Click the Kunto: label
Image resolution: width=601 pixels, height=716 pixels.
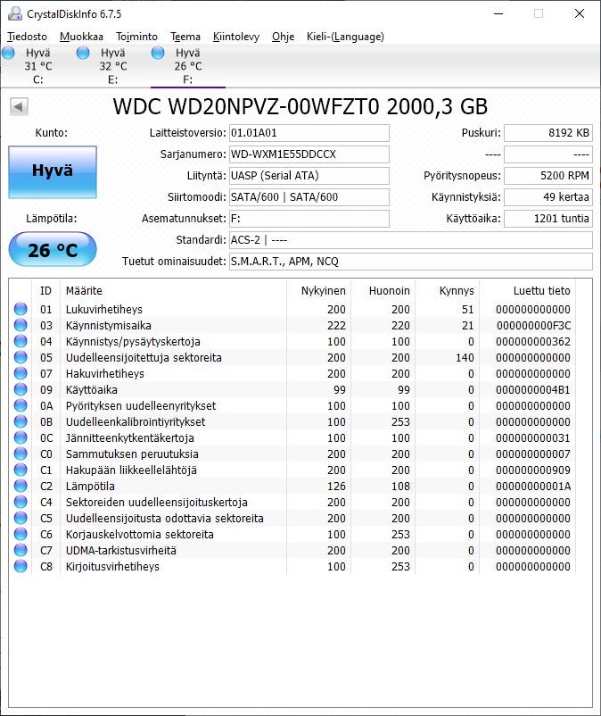(52, 133)
